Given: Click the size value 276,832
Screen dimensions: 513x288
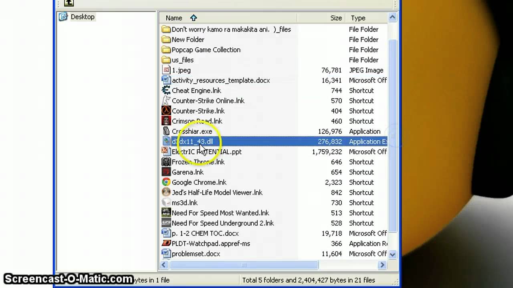Looking at the screenshot, I should [330, 142].
